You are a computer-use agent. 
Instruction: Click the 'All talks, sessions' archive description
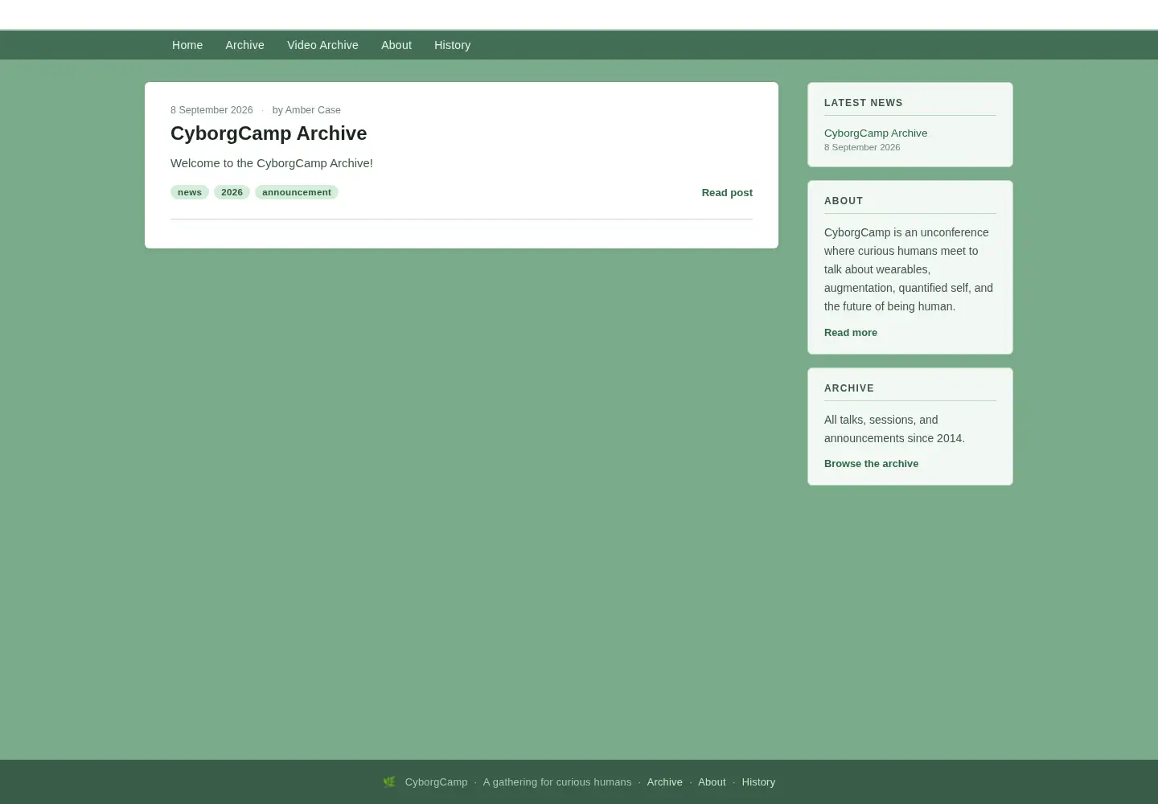[x=894, y=429]
